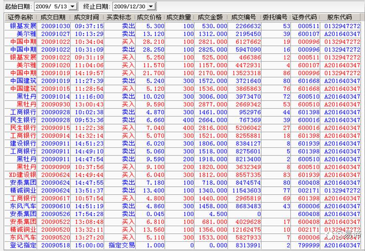The height and width of the screenshot is (251, 365).
Task: Sort by 成交价格 column header
Action: point(149,17)
